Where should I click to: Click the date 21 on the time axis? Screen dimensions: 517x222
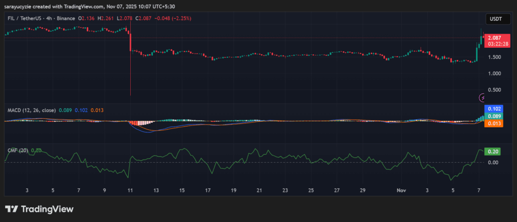[259, 191]
